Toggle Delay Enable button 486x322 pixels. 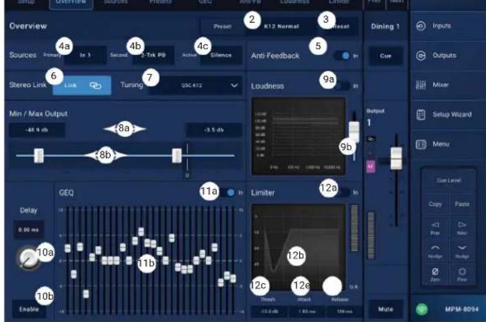pyautogui.click(x=29, y=309)
